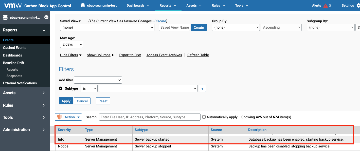Screen dimensions: 360x151
Task: Open the Dashboards top menu
Action: coord(138,5)
